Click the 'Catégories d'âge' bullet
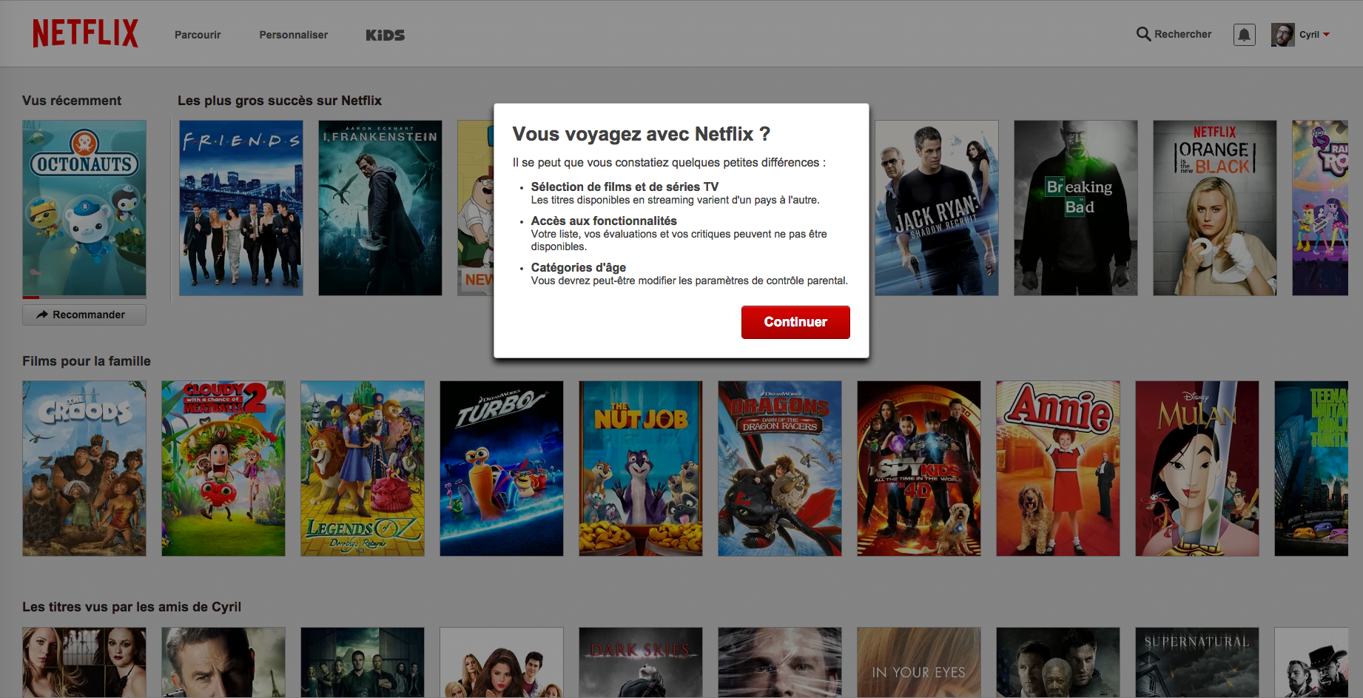 point(578,267)
